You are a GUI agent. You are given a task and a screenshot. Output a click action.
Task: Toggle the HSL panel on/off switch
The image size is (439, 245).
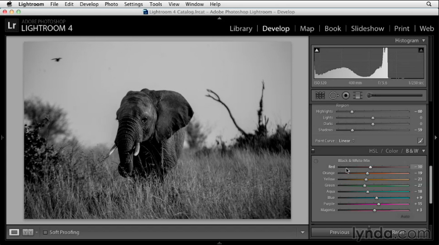tap(313, 151)
